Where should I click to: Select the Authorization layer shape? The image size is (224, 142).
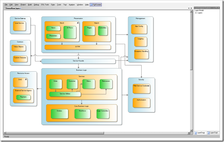coord(141,103)
